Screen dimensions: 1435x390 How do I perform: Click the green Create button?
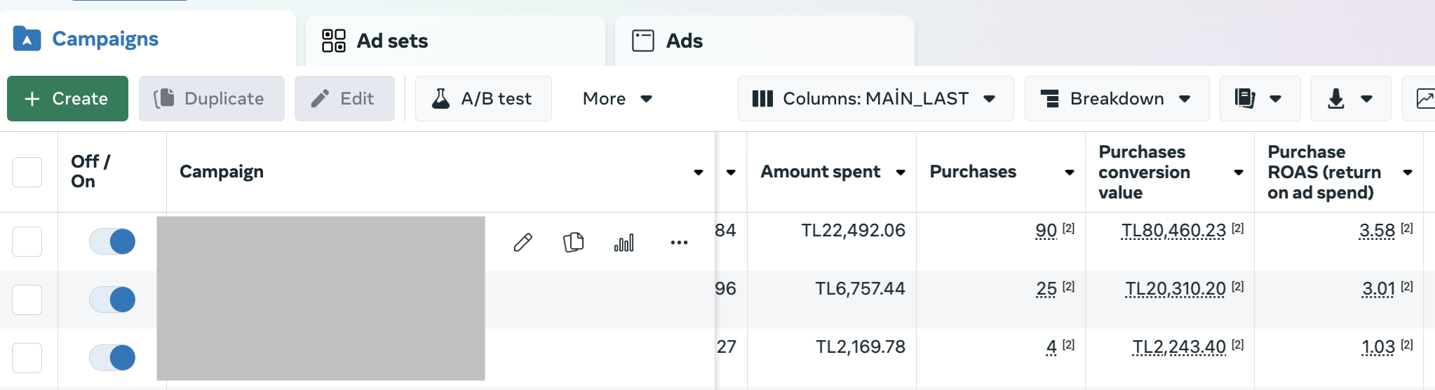67,99
